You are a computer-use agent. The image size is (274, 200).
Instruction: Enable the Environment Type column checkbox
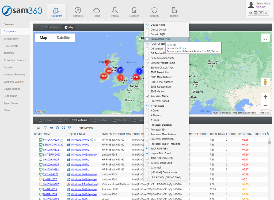(147, 39)
